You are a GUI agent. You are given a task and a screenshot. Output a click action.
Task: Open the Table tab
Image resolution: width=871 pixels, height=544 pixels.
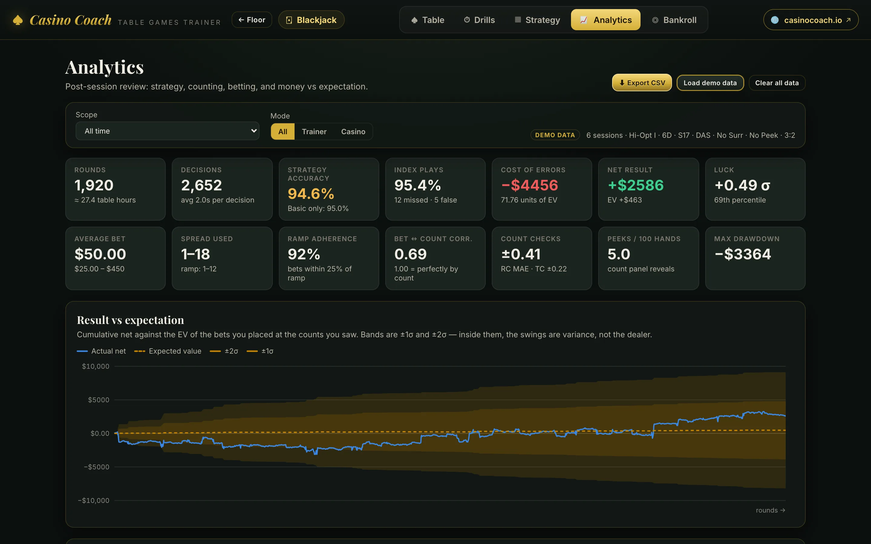(x=428, y=20)
